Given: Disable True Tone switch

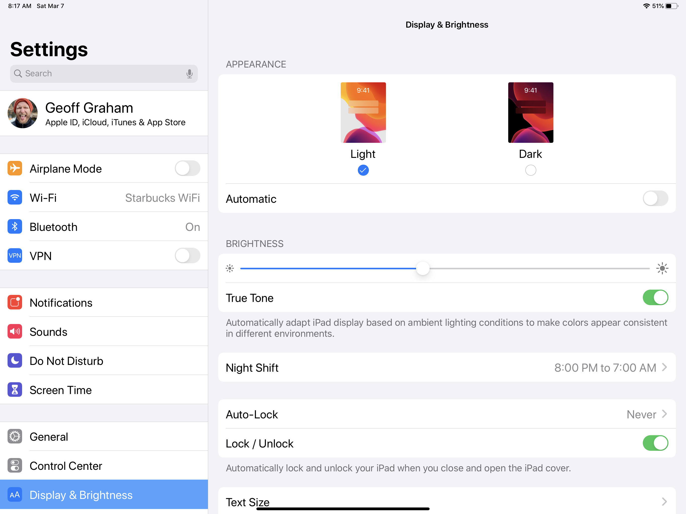Looking at the screenshot, I should [x=655, y=298].
